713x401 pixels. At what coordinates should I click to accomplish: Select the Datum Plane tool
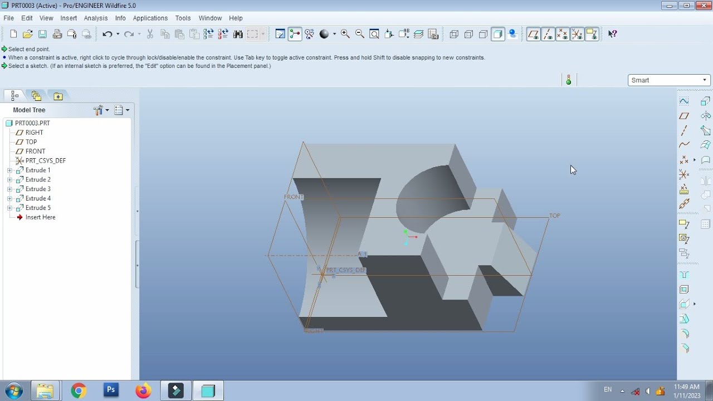pyautogui.click(x=684, y=116)
